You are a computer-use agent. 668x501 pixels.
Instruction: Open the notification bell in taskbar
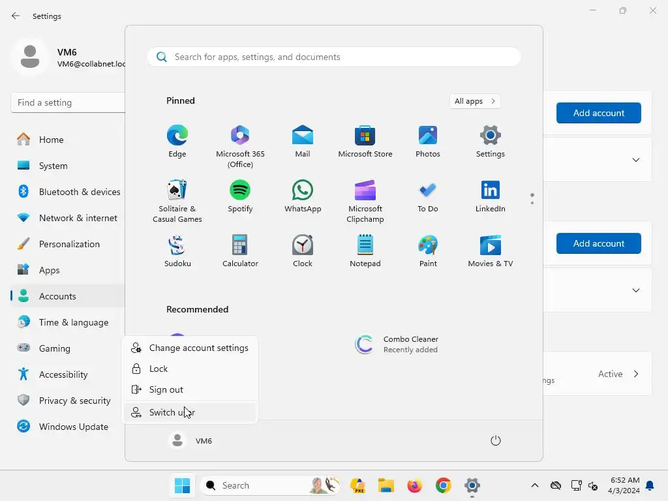point(650,485)
